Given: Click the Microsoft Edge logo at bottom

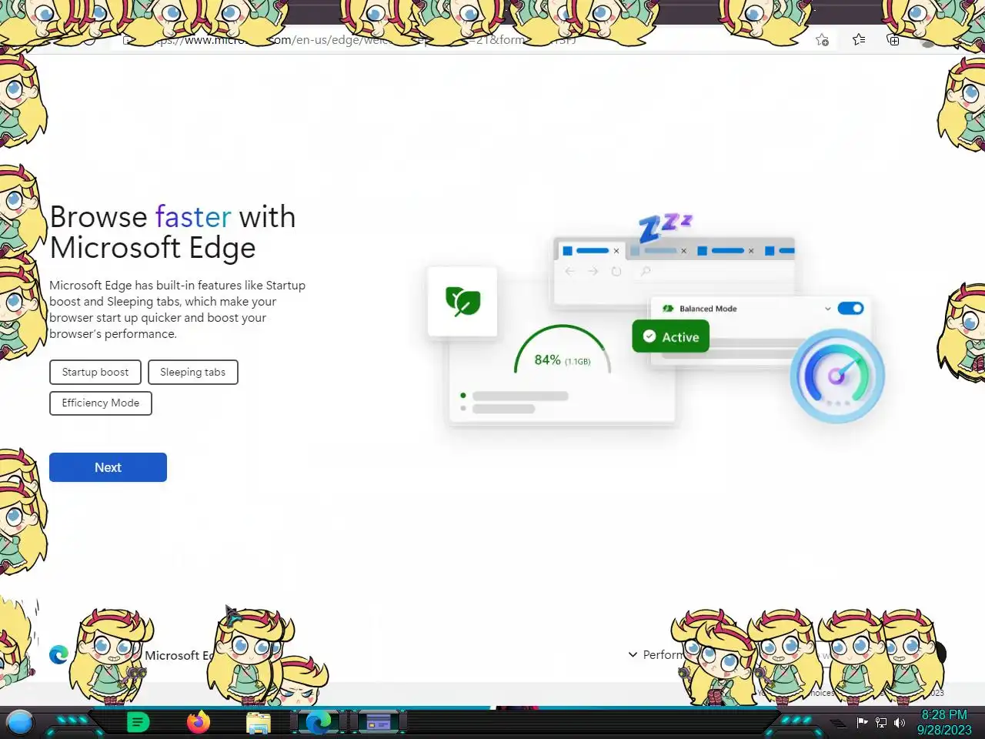Looking at the screenshot, I should [x=58, y=654].
